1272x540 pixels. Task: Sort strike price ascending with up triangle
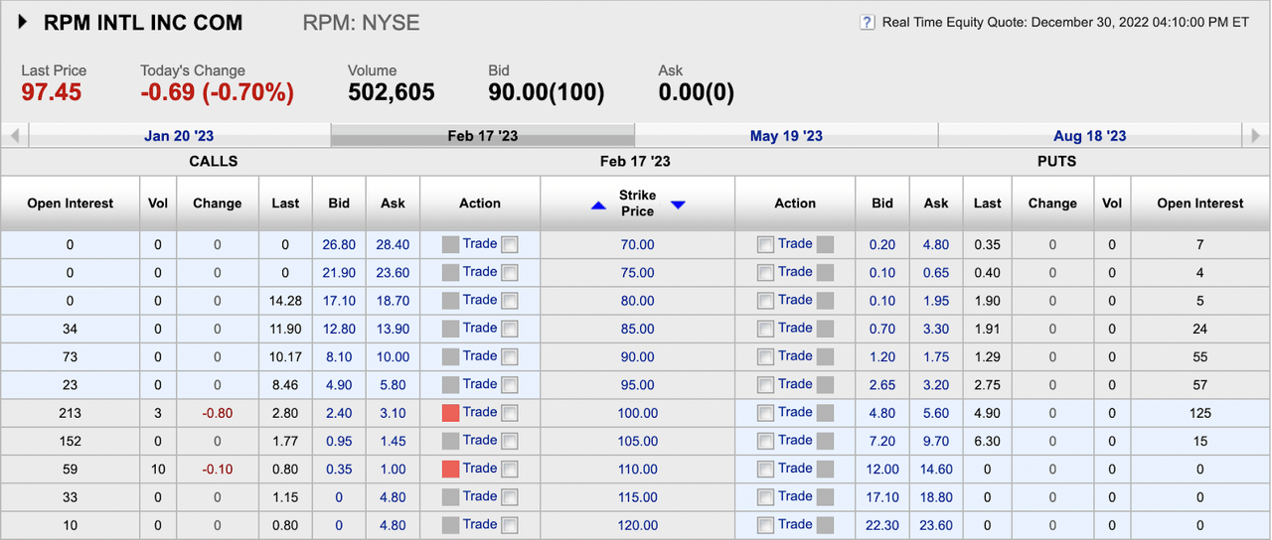[598, 205]
